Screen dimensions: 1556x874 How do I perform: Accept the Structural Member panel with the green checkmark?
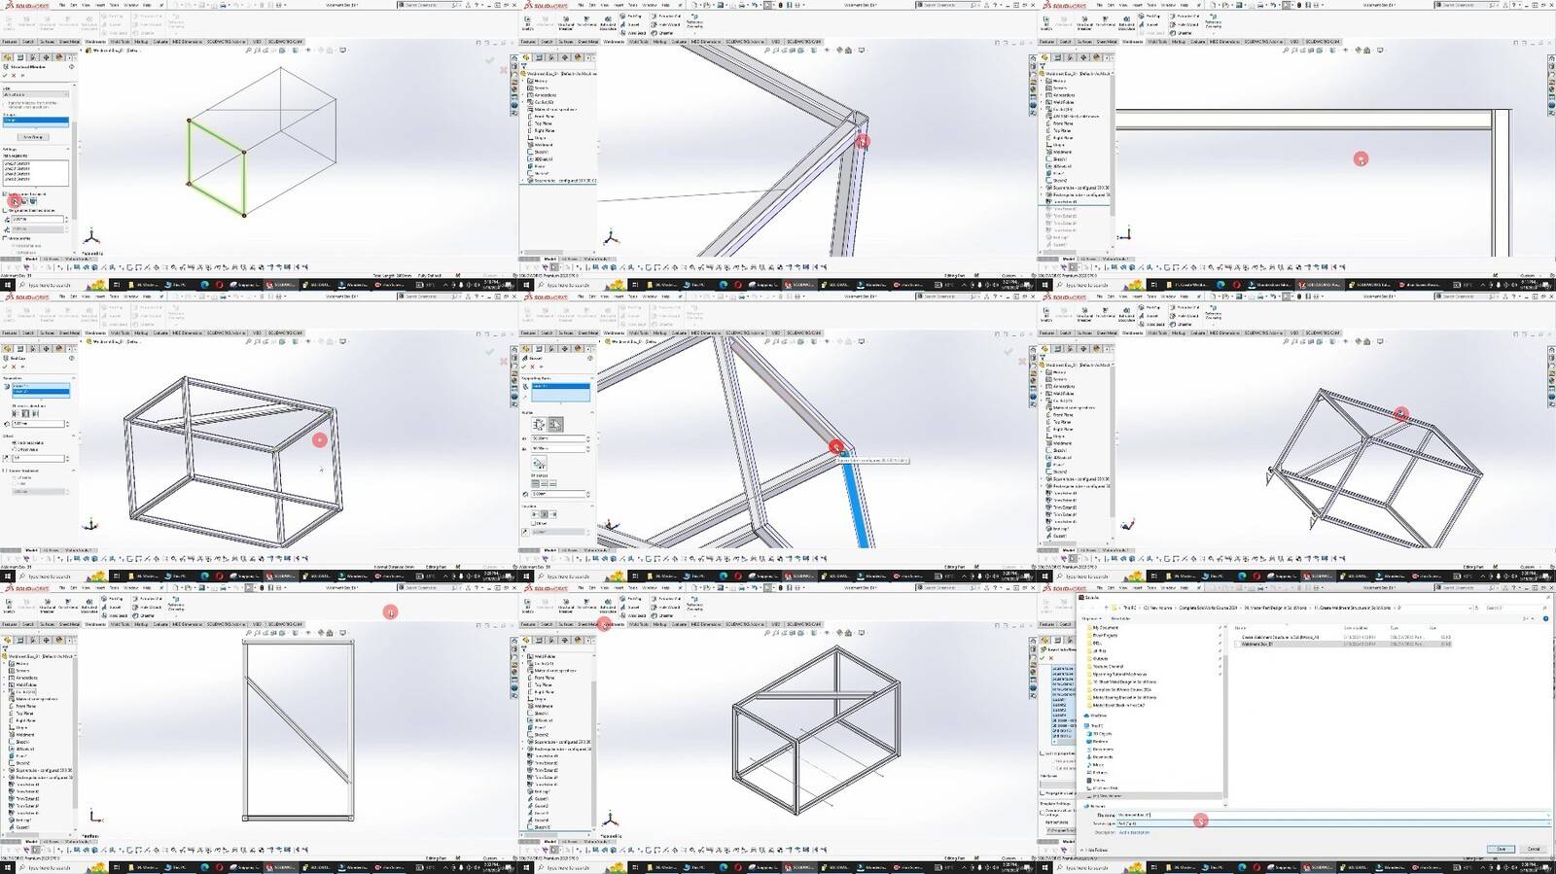(7, 75)
